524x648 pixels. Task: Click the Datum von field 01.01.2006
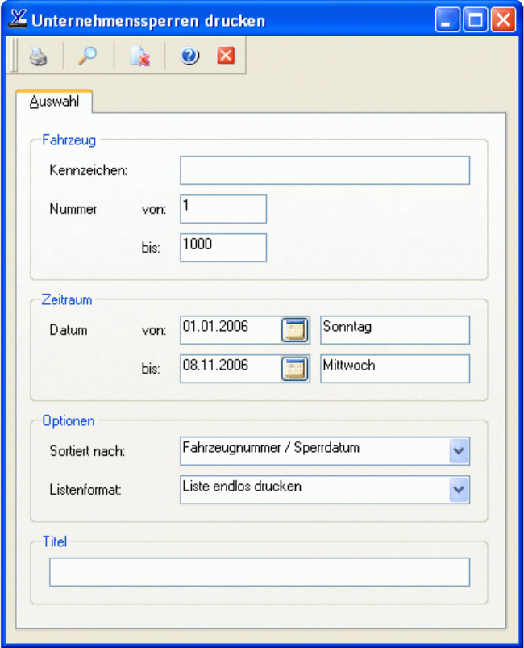(x=230, y=330)
